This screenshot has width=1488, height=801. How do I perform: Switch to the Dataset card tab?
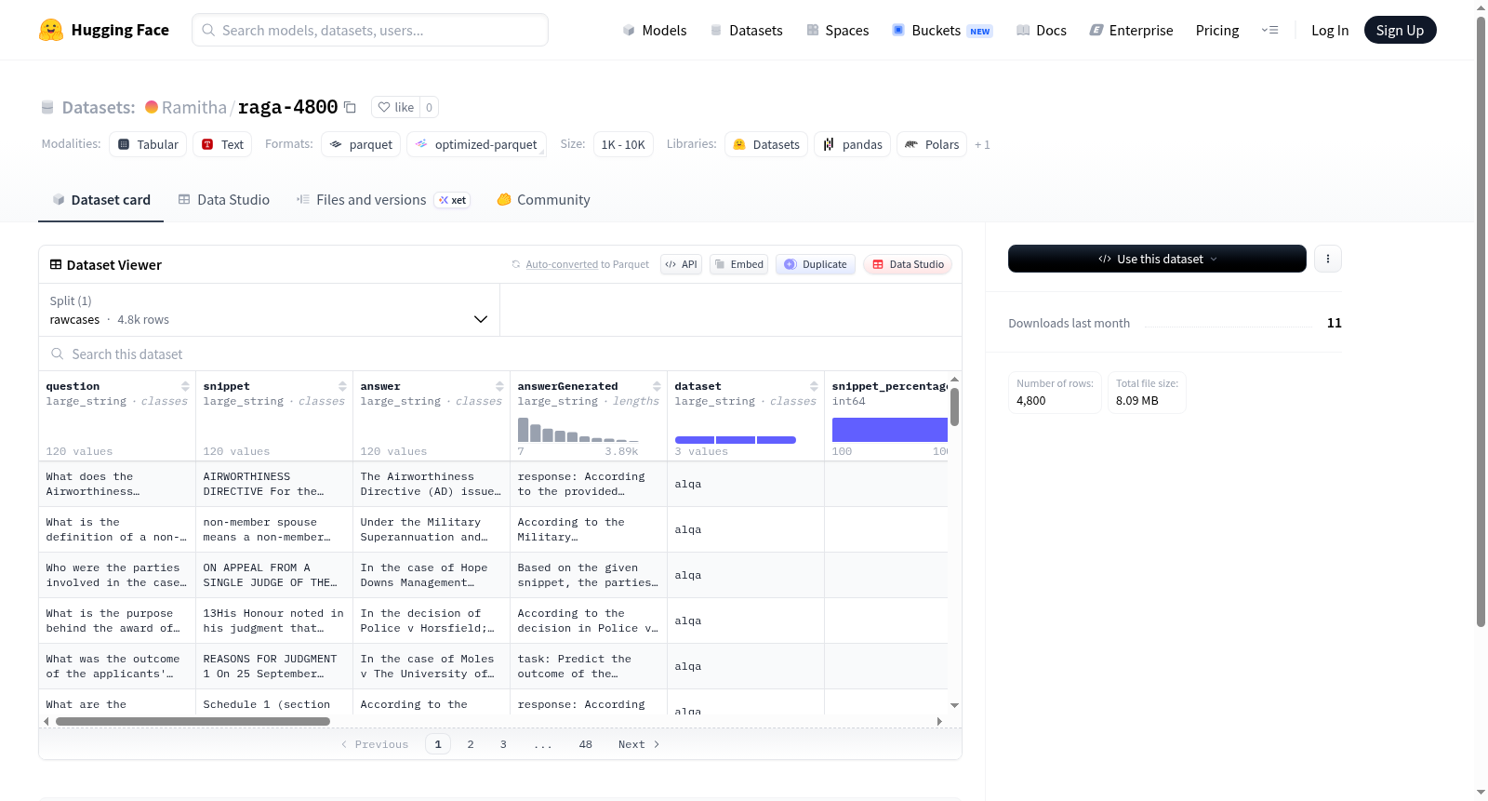point(100,200)
